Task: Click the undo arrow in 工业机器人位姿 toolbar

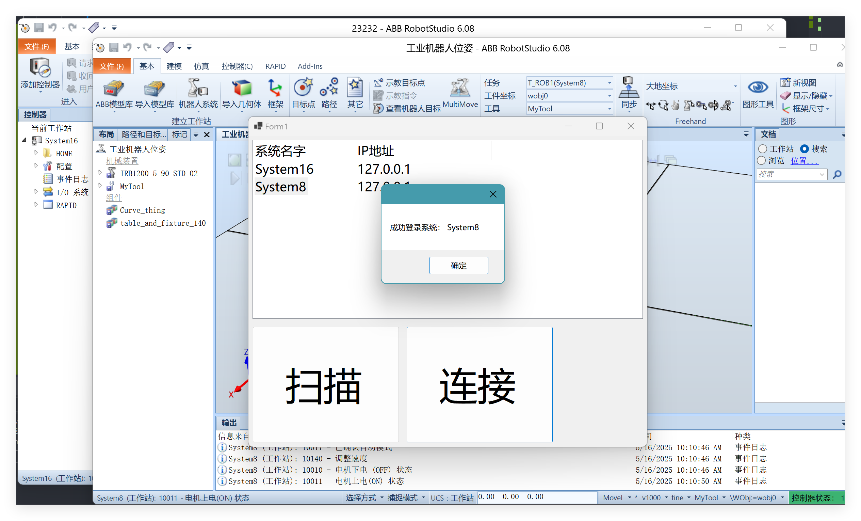Action: click(x=128, y=47)
